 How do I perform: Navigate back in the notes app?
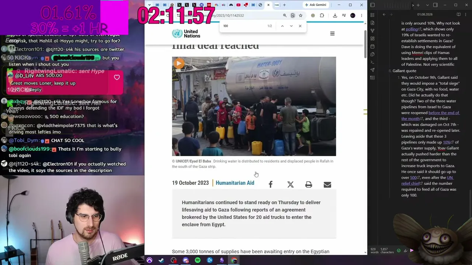click(x=384, y=14)
